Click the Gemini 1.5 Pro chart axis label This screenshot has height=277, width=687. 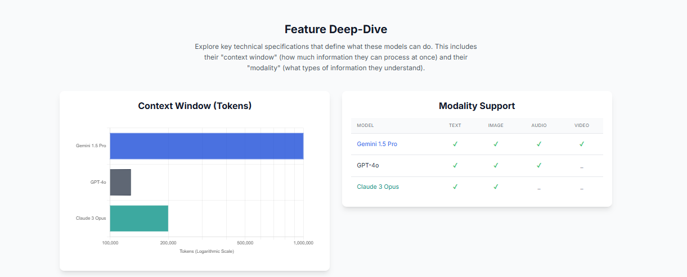tap(91, 146)
